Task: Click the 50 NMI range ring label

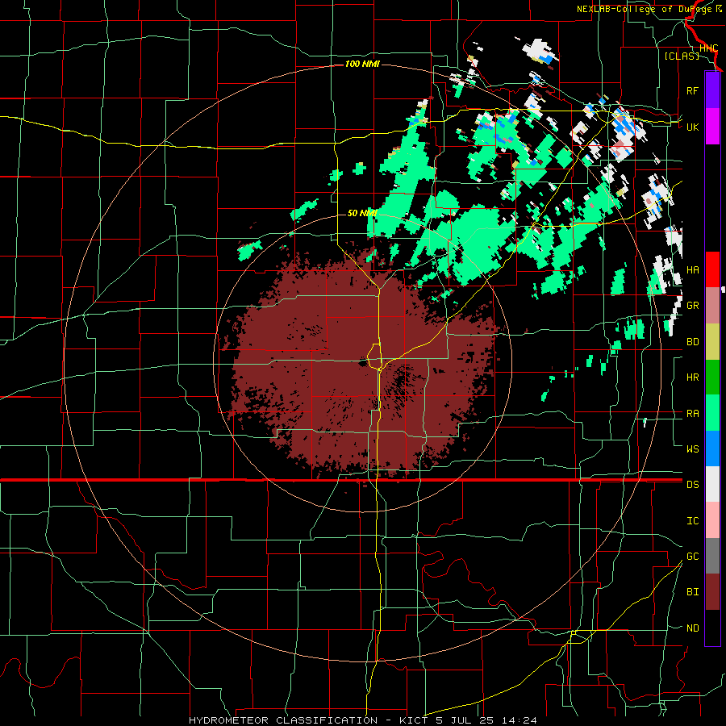Action: tap(362, 213)
